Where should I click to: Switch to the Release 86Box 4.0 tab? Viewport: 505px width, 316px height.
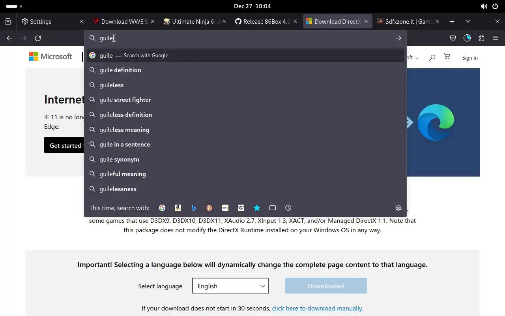click(266, 21)
